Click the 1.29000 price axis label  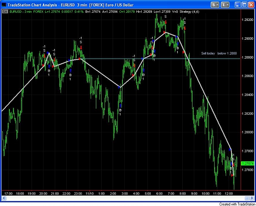tap(248, 38)
